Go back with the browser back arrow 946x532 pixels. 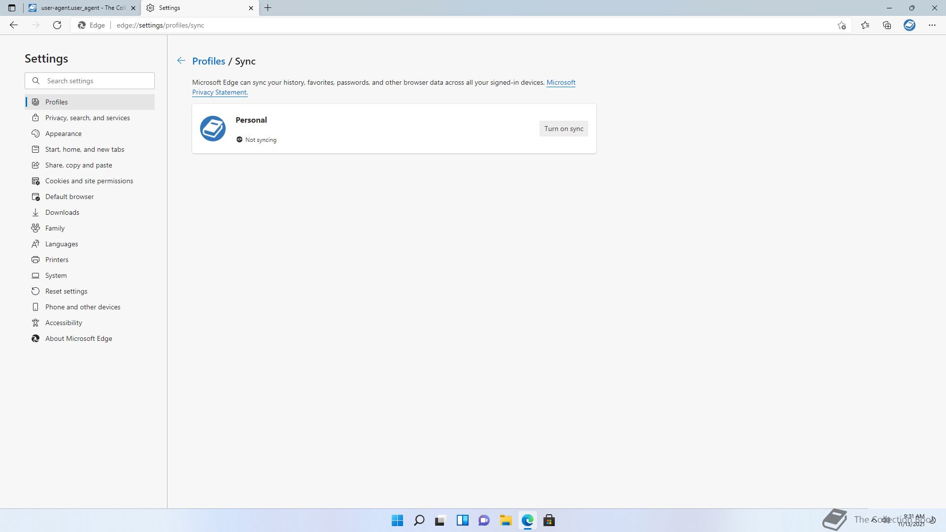coord(14,25)
